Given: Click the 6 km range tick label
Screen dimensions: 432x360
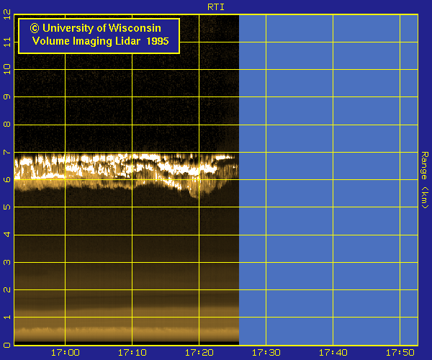Looking at the screenshot, I should (x=7, y=179).
